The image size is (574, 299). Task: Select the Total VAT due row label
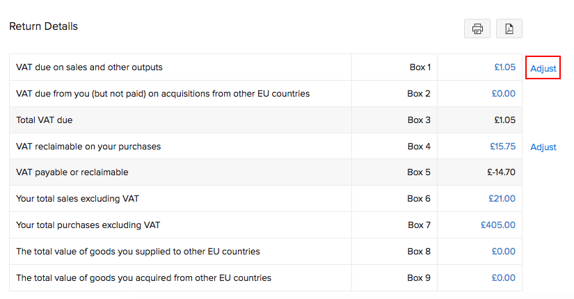44,120
